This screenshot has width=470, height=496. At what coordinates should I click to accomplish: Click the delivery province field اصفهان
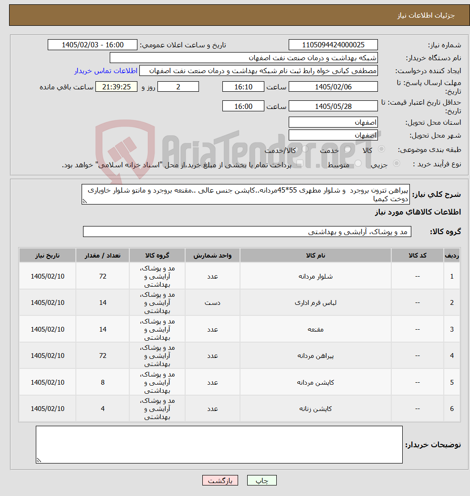(x=333, y=122)
